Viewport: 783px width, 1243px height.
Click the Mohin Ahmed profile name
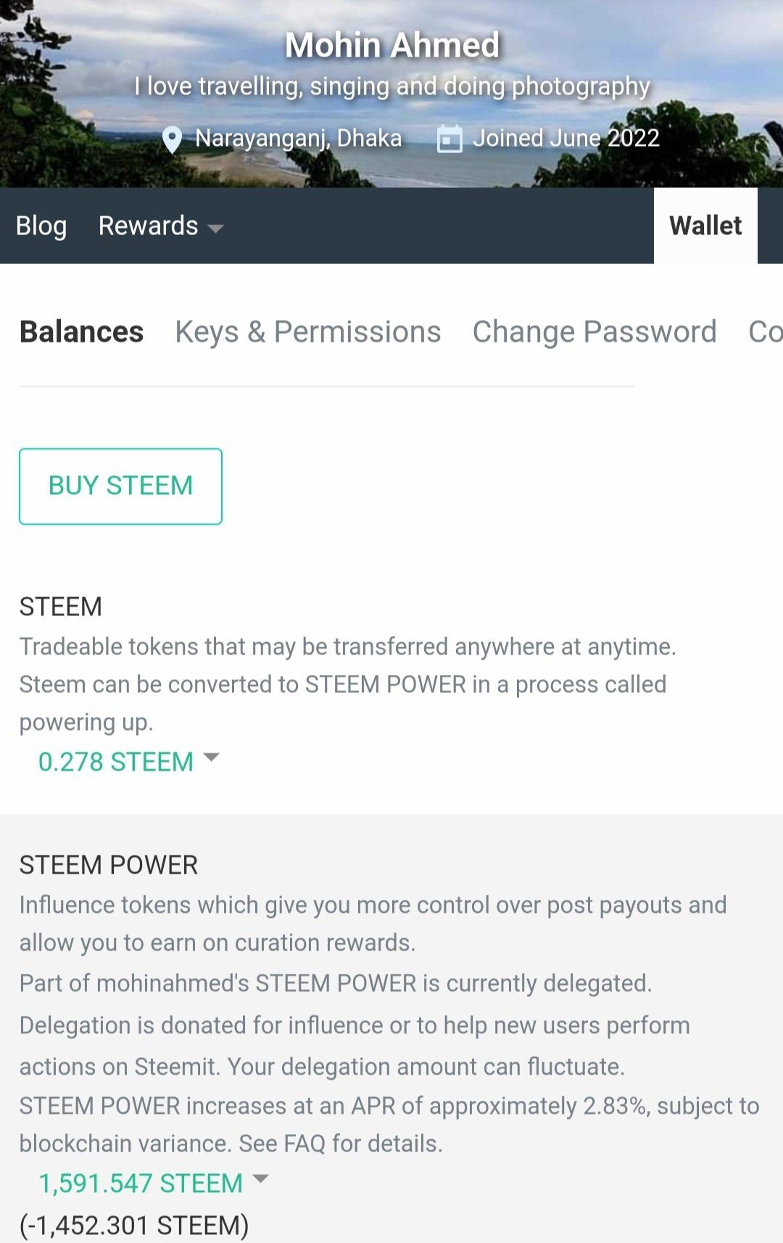coord(392,45)
